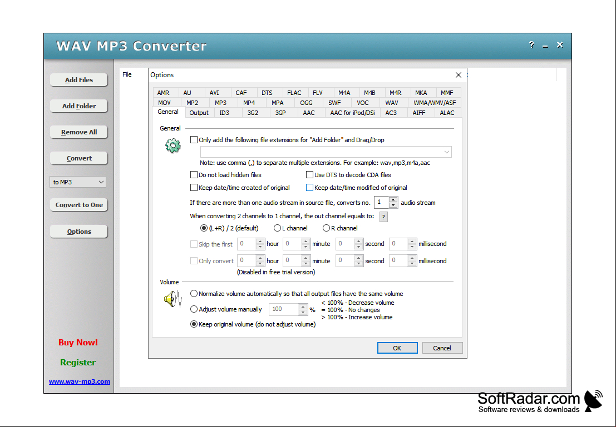Click the Add Folder button

pos(78,106)
